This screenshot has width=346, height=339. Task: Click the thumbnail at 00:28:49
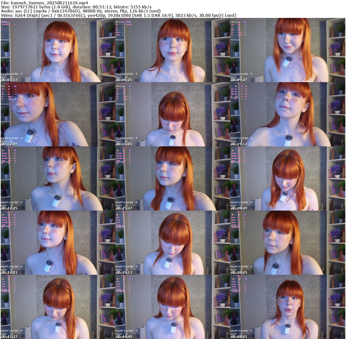coord(288,178)
